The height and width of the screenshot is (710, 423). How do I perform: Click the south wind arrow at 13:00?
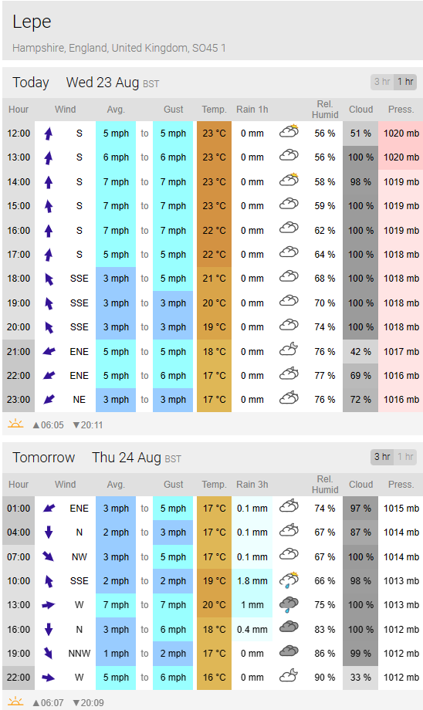[x=49, y=157]
